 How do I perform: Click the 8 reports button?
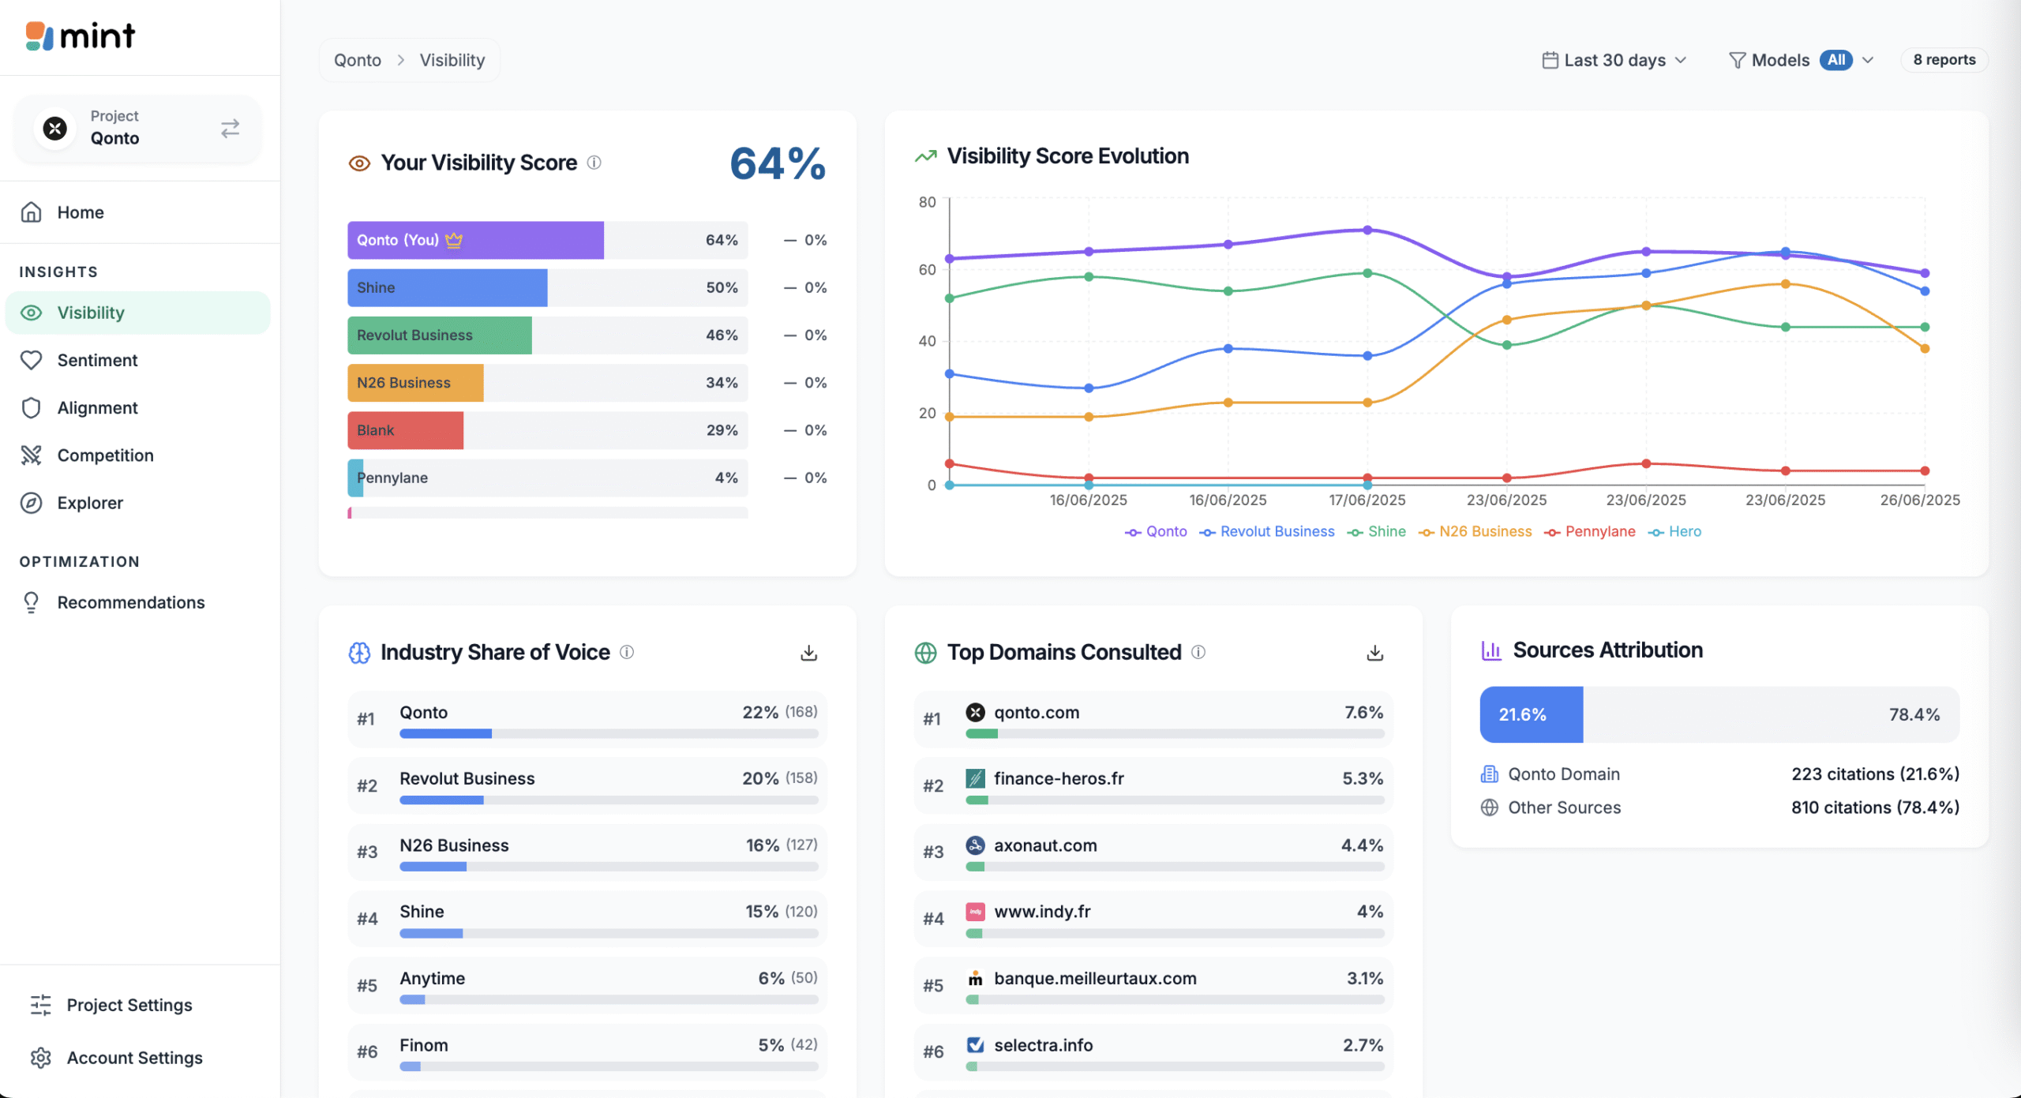(x=1944, y=60)
